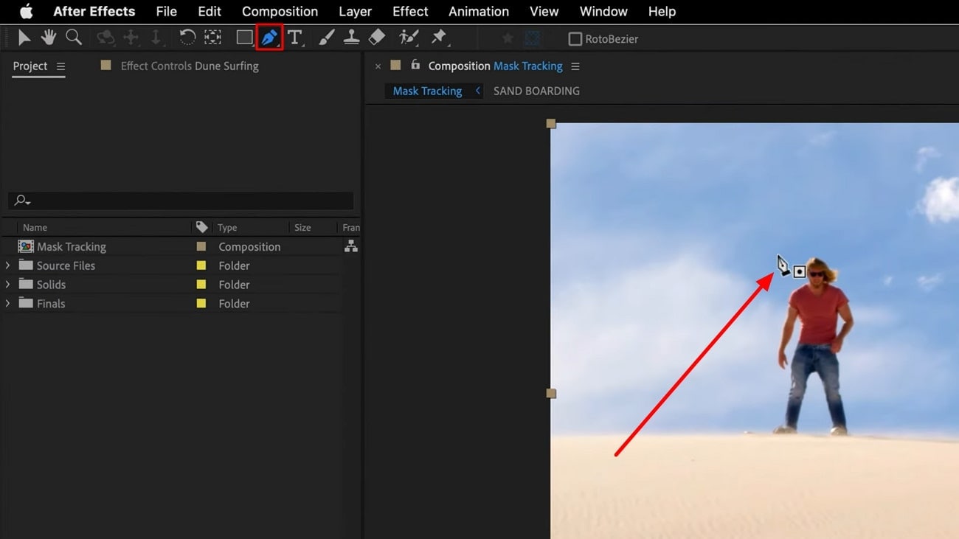Select the Selection arrow tool
The height and width of the screenshot is (539, 959).
pyautogui.click(x=24, y=38)
